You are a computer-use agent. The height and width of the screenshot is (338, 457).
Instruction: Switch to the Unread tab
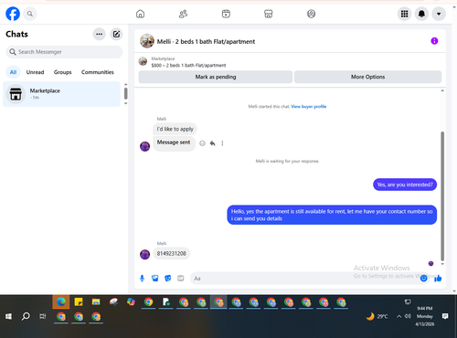pyautogui.click(x=35, y=72)
